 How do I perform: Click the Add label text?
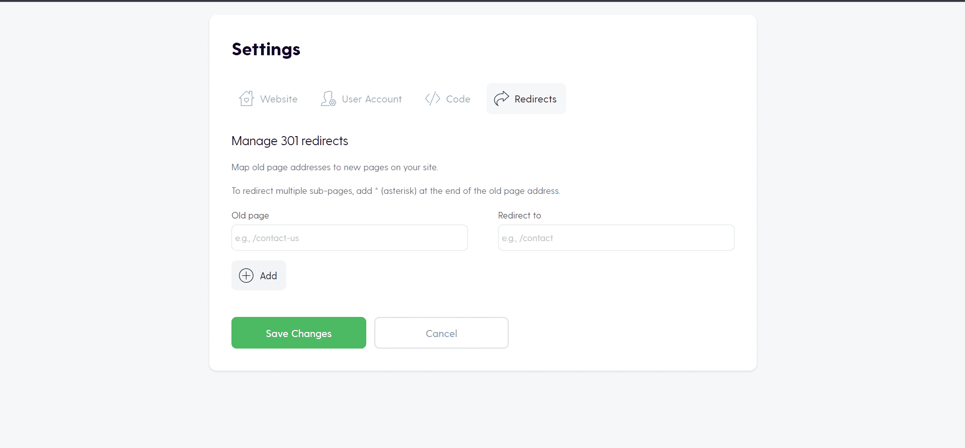268,276
